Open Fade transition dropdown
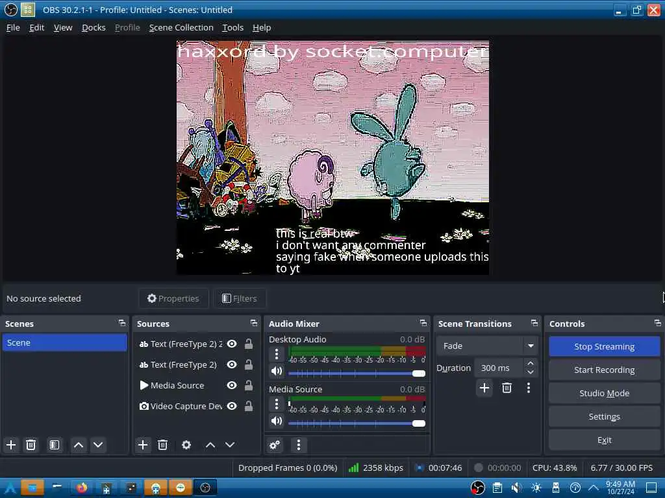Viewport: 665px width, 498px height. pyautogui.click(x=487, y=346)
